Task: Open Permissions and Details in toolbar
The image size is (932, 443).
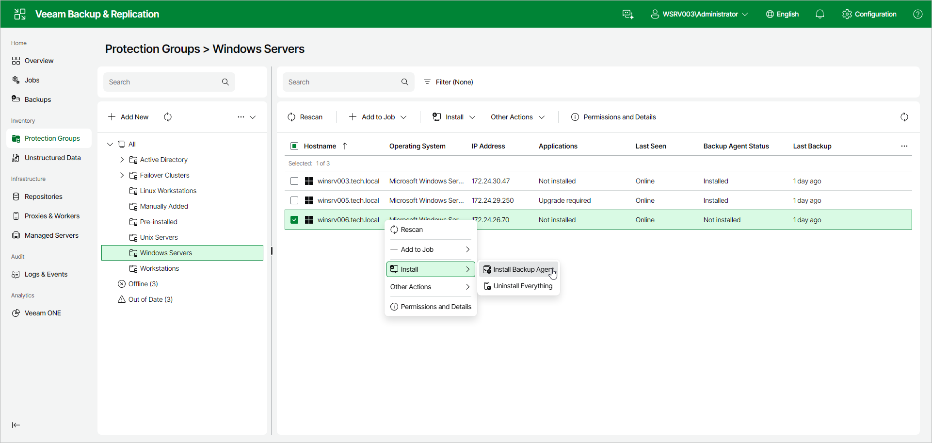Action: pos(613,117)
